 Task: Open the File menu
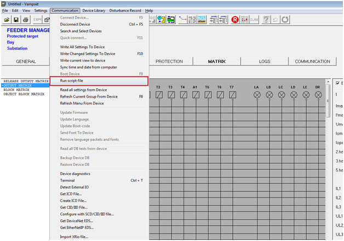(5, 10)
